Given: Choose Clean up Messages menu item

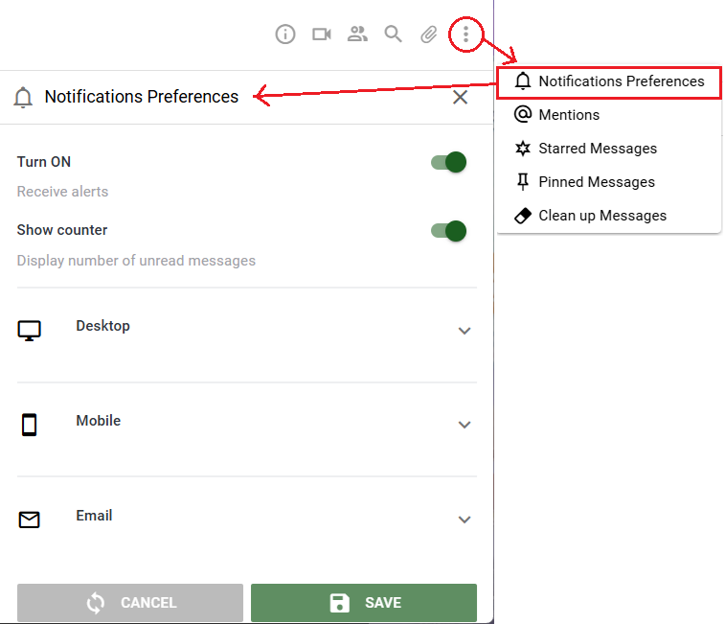Looking at the screenshot, I should [609, 216].
